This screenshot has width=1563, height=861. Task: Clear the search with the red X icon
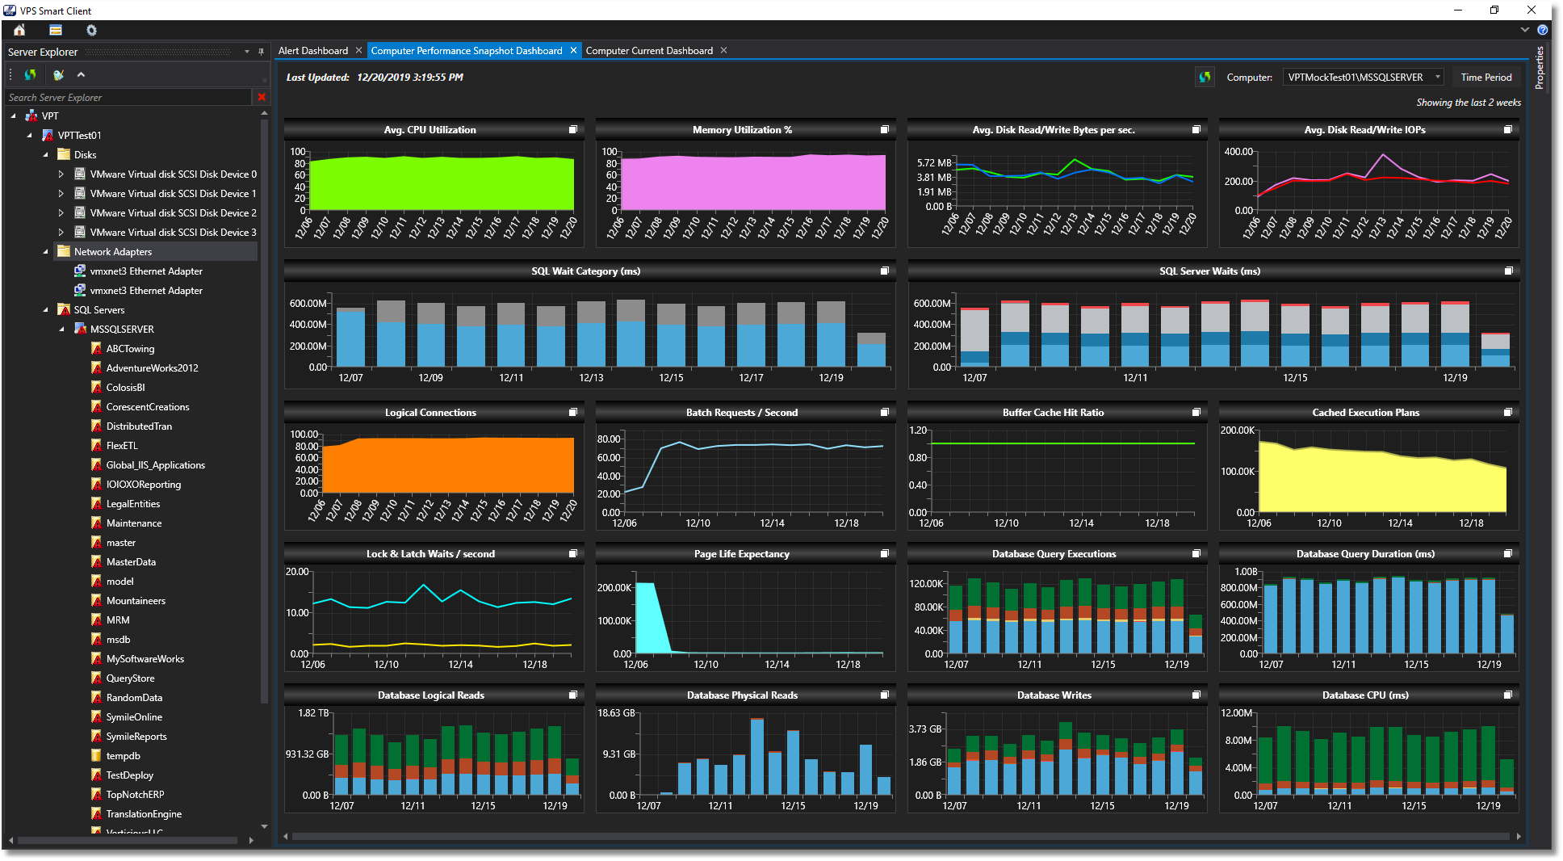click(262, 97)
